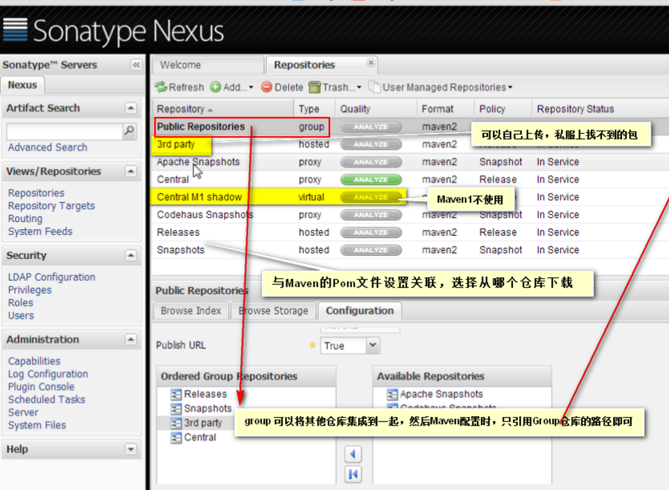669x490 pixels.
Task: Click the Delete repository icon
Action: point(266,87)
